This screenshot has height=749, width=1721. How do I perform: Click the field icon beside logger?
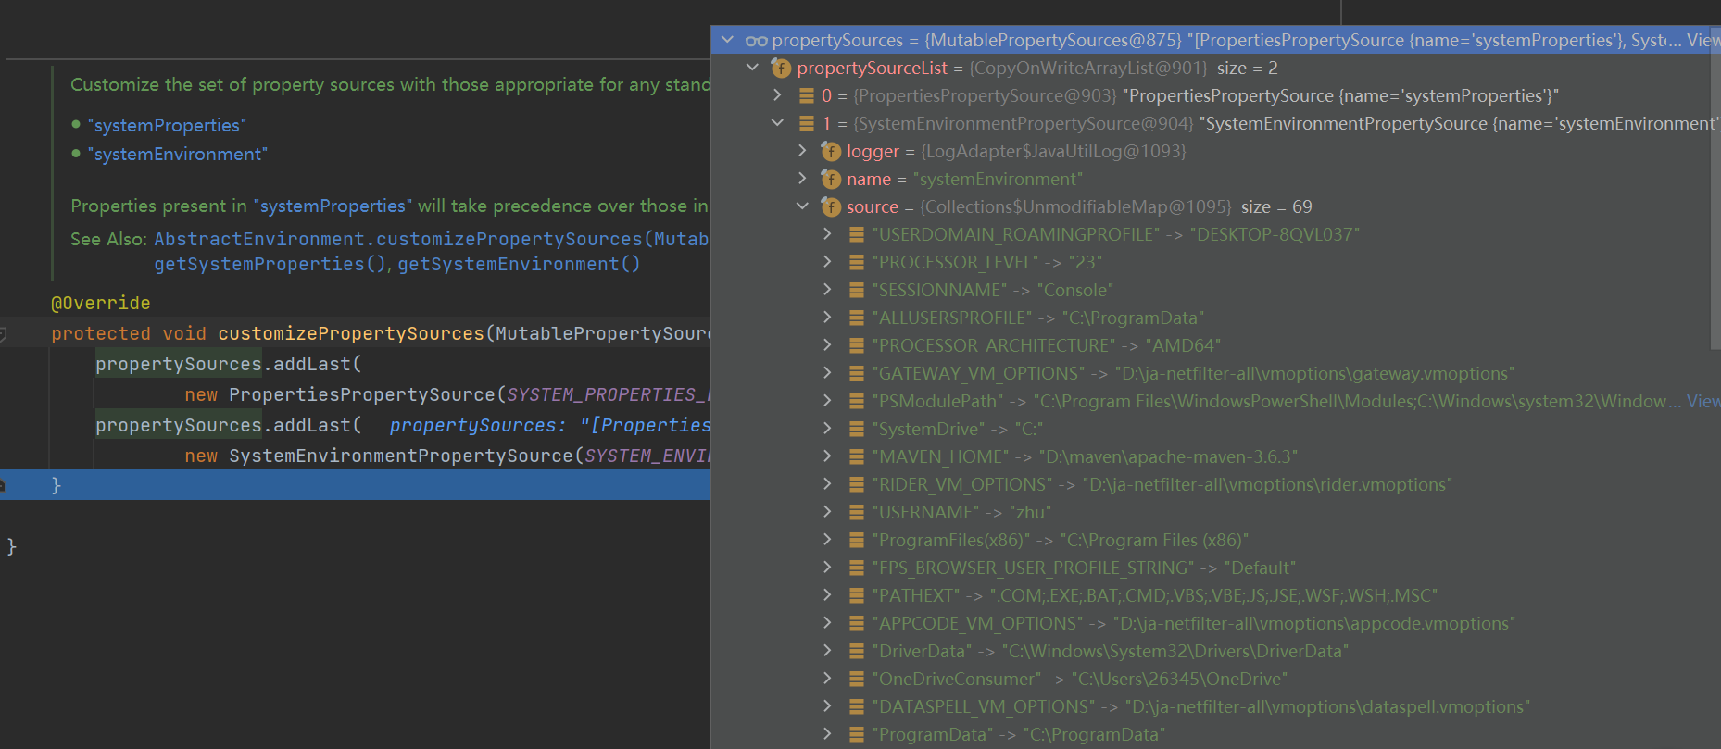click(831, 152)
